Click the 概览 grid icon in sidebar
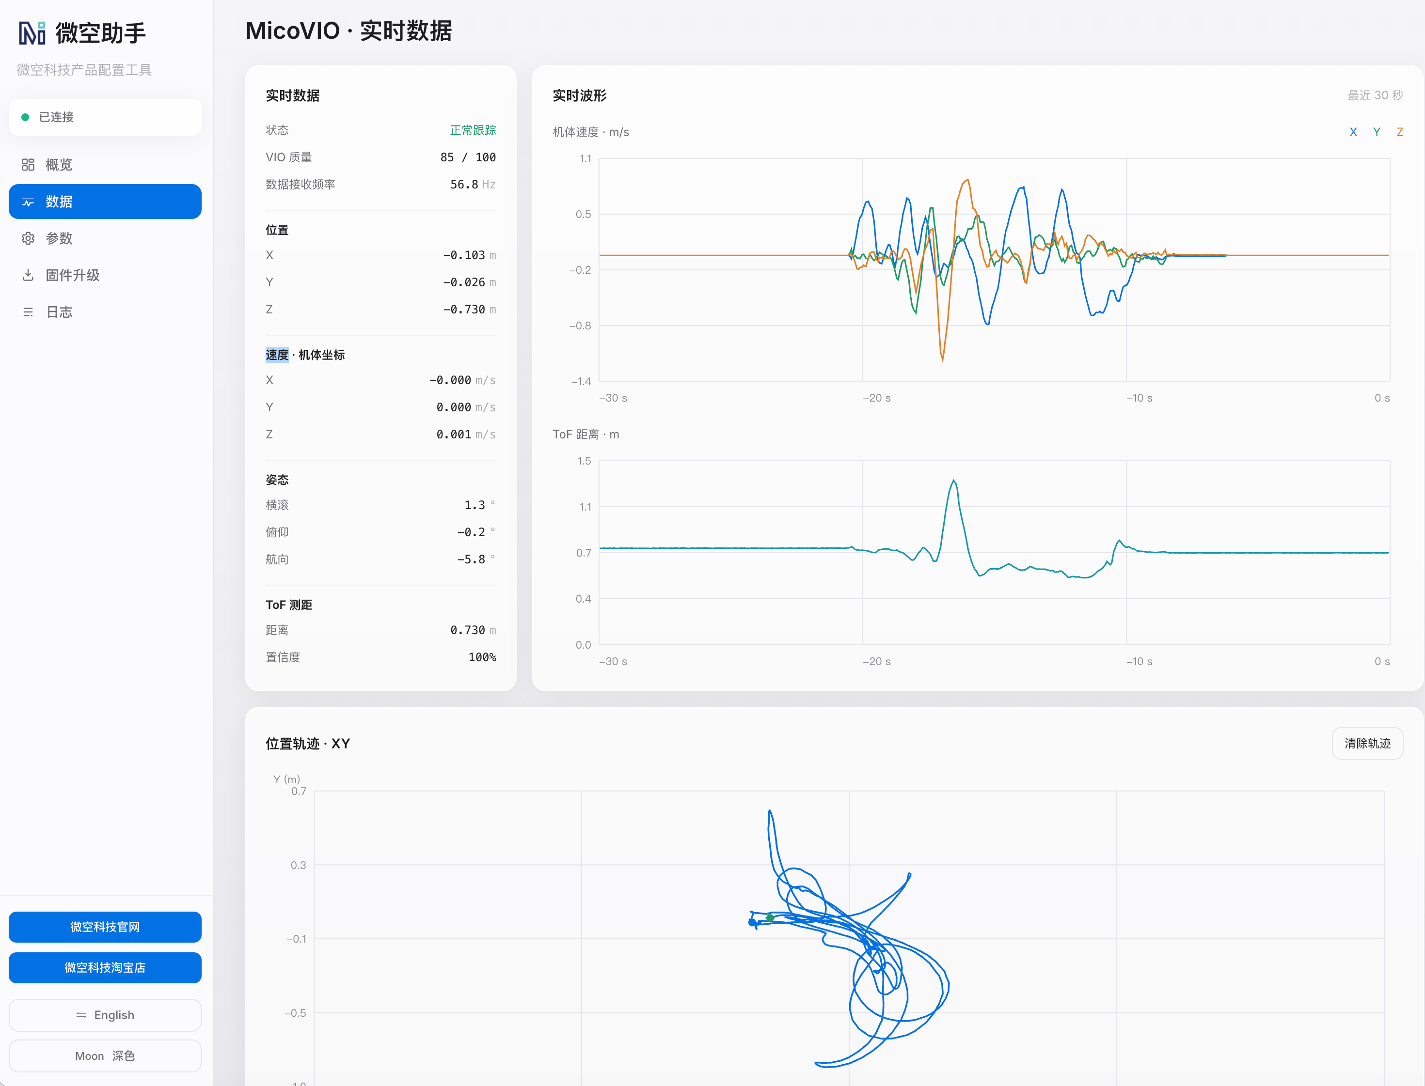The width and height of the screenshot is (1425, 1086). pyautogui.click(x=28, y=165)
